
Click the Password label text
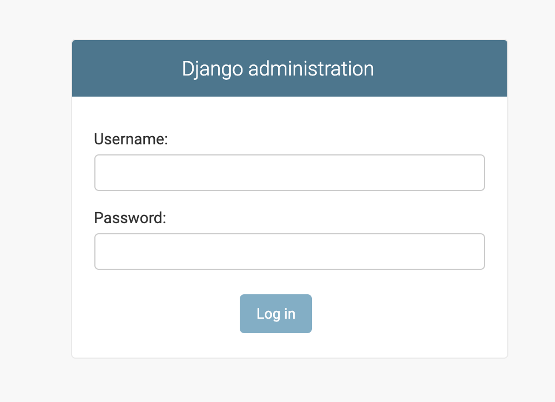[130, 218]
